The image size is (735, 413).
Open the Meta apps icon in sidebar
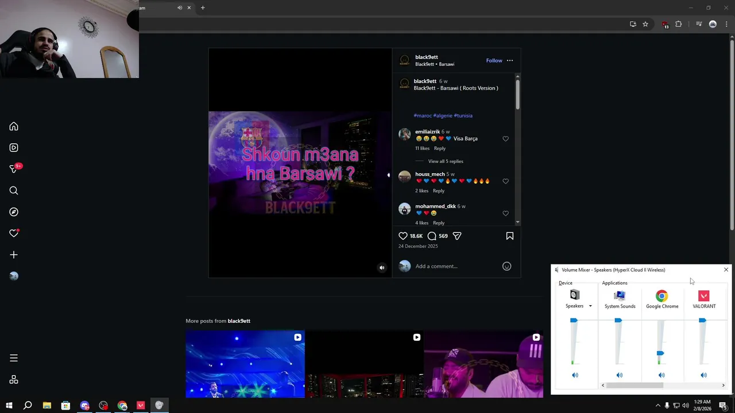pos(14,380)
